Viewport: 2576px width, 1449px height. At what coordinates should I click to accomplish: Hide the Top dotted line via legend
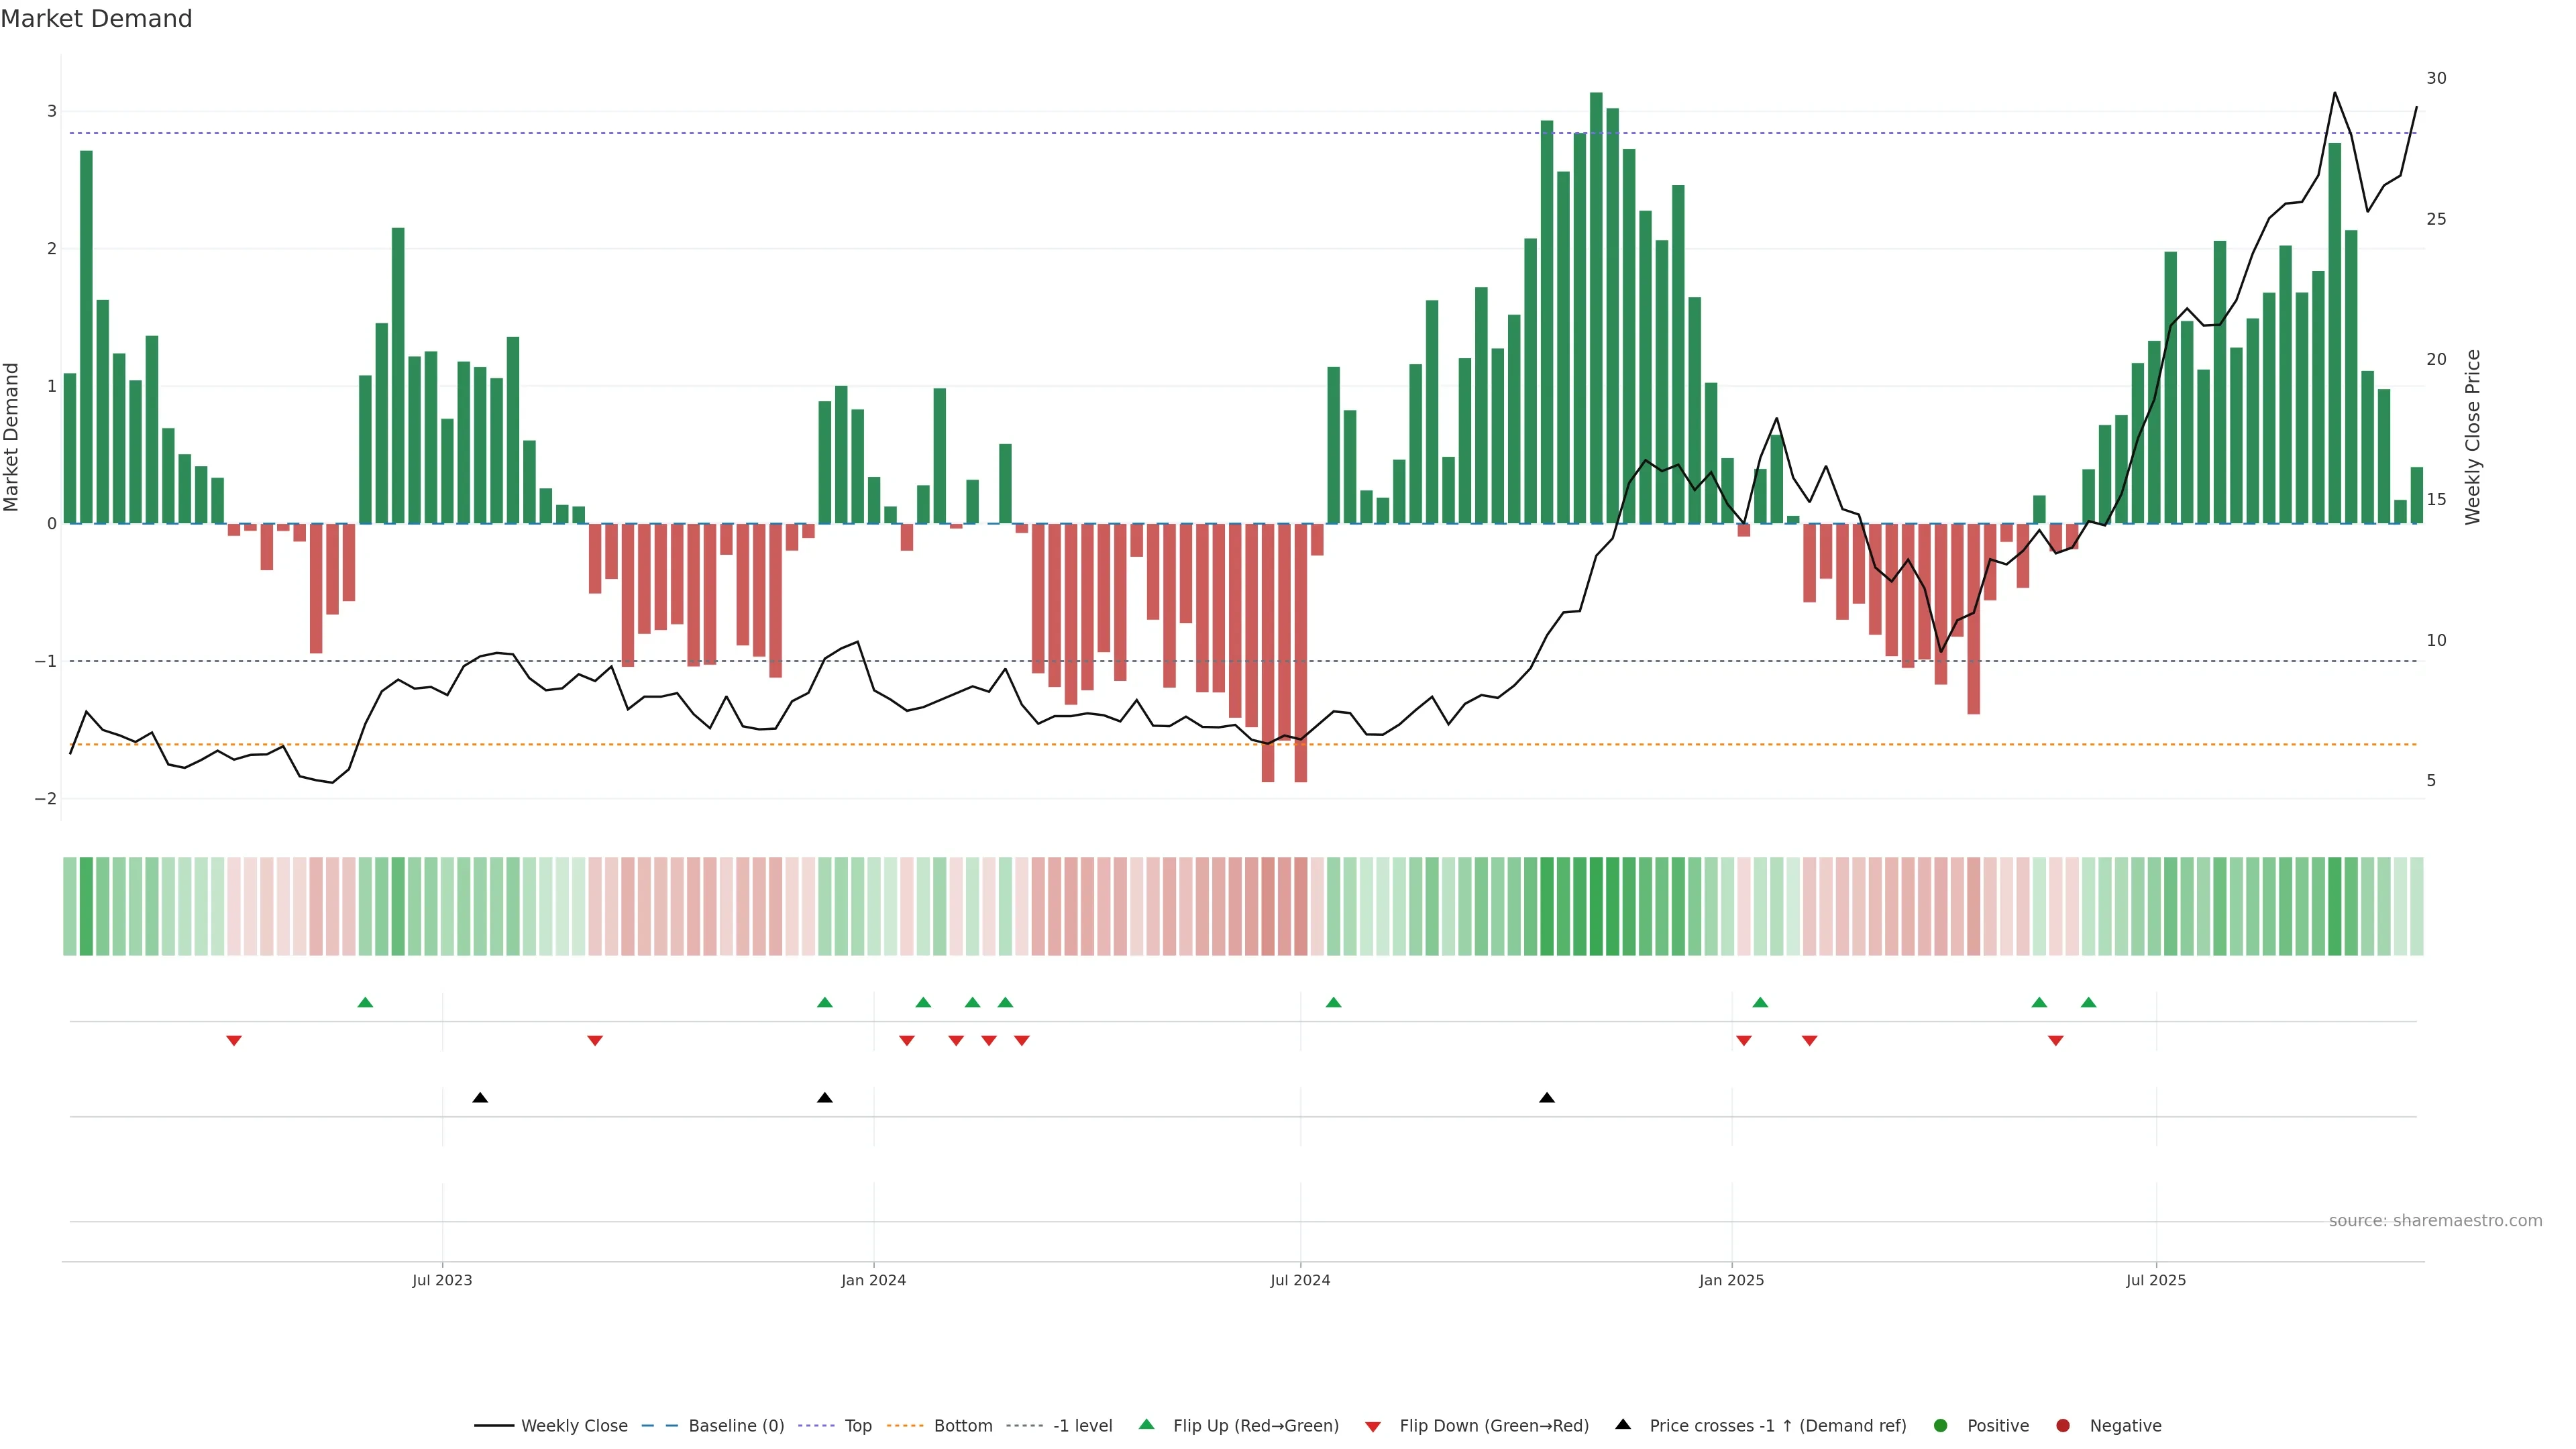click(x=857, y=1425)
